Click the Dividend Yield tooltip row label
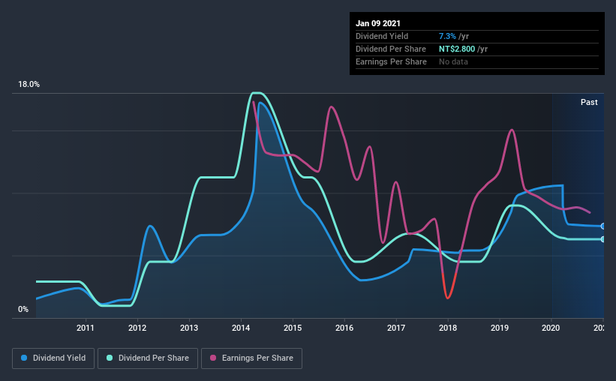The width and height of the screenshot is (616, 381). point(382,36)
